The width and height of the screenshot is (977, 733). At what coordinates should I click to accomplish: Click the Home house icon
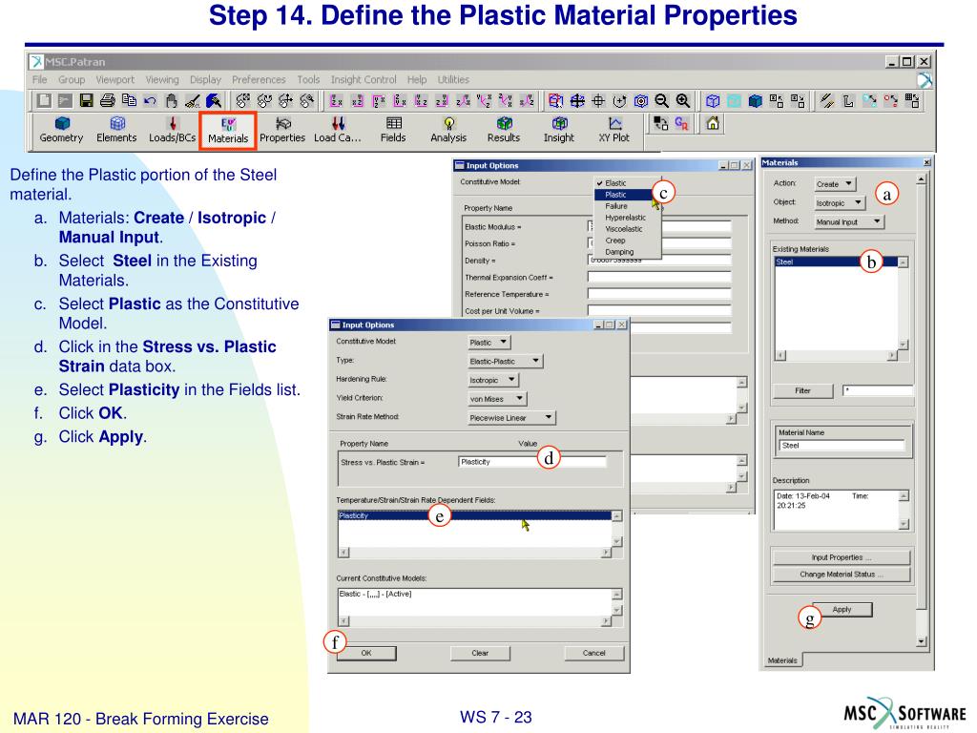[x=713, y=123]
